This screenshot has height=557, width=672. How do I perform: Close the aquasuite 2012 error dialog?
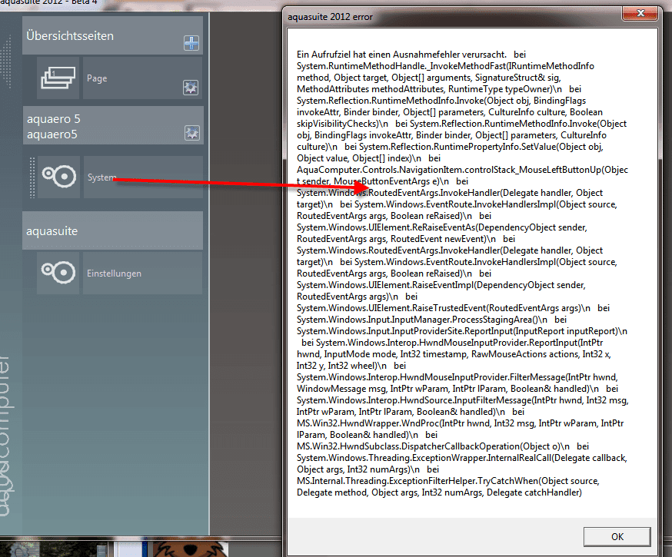(x=640, y=13)
